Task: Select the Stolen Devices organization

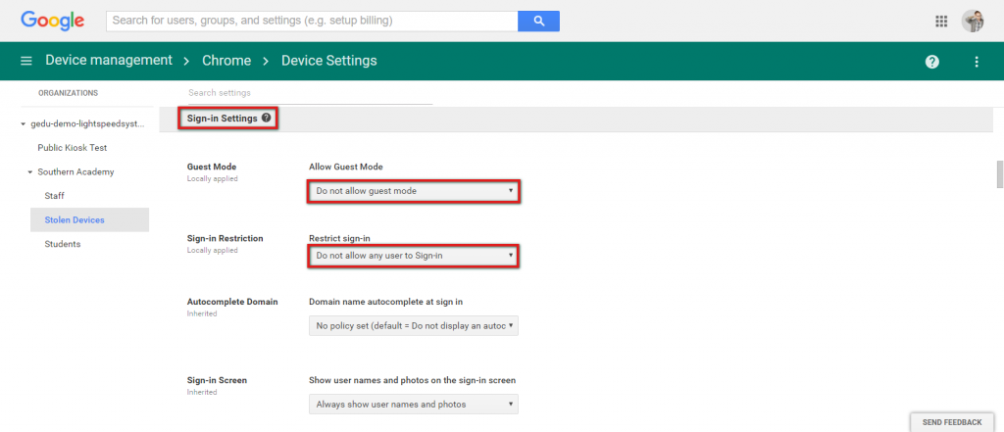Action: pyautogui.click(x=89, y=219)
